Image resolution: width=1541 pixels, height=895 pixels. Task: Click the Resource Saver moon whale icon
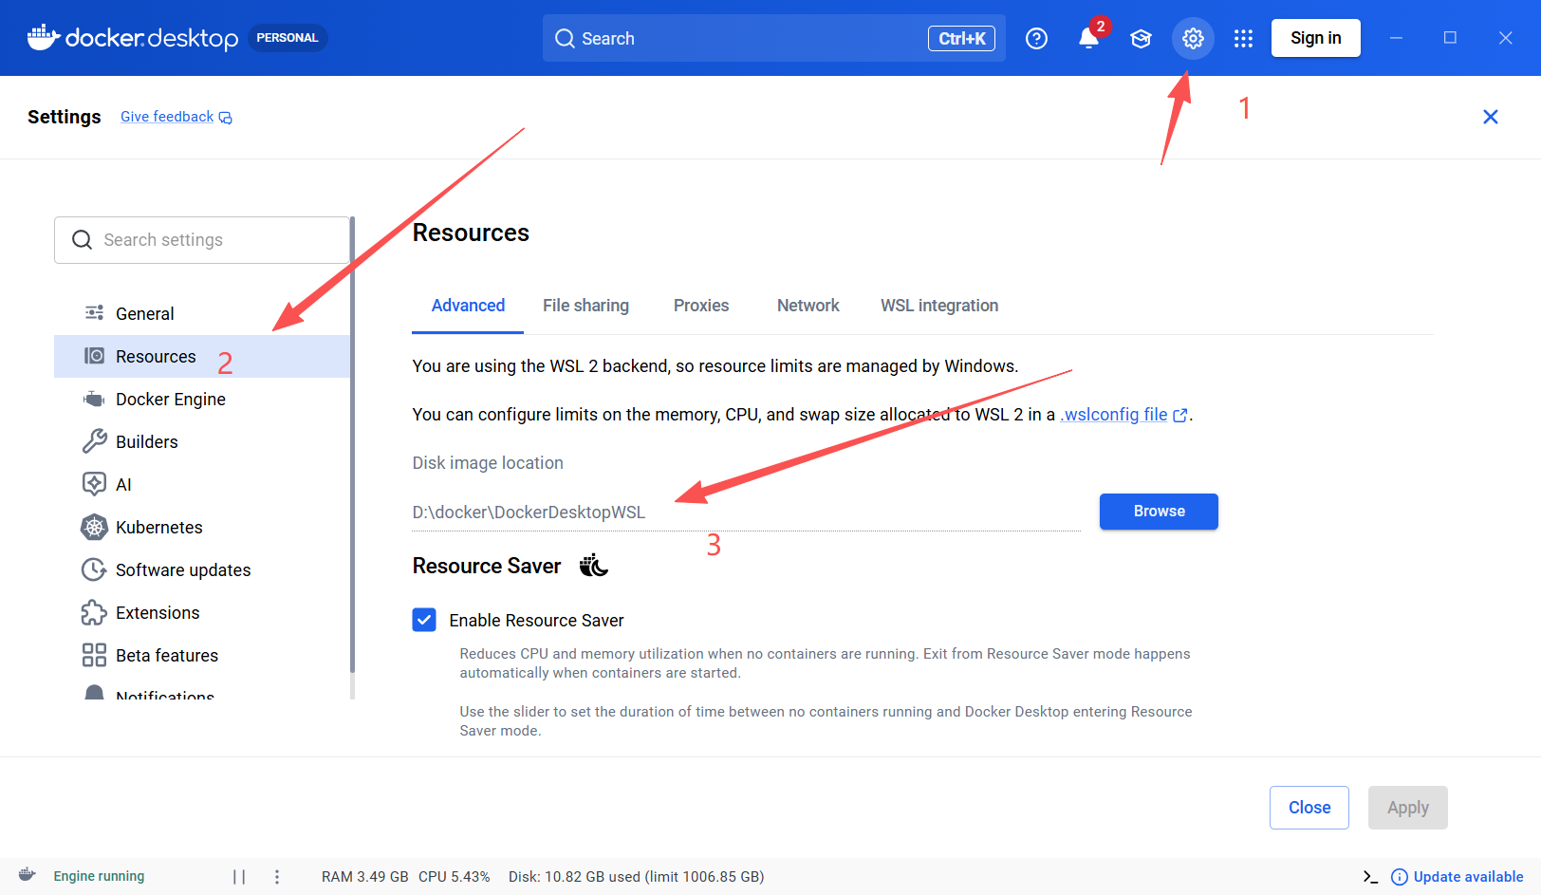pyautogui.click(x=594, y=566)
